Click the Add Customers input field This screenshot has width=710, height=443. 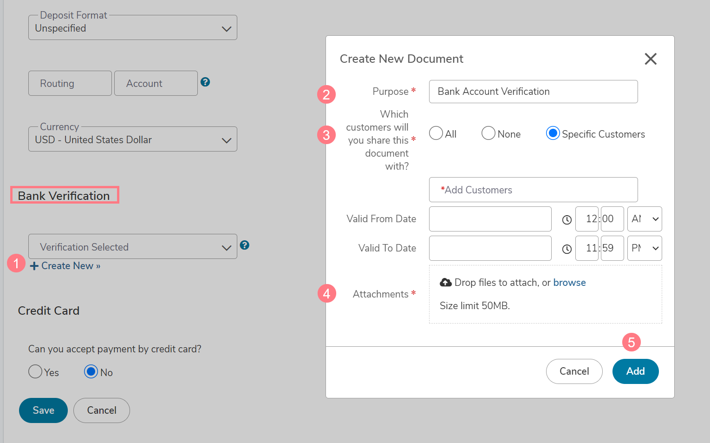pyautogui.click(x=533, y=190)
